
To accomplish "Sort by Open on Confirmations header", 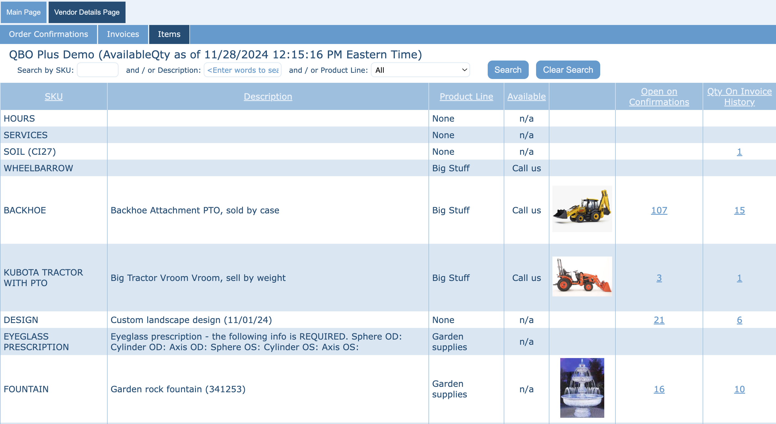I will [659, 97].
